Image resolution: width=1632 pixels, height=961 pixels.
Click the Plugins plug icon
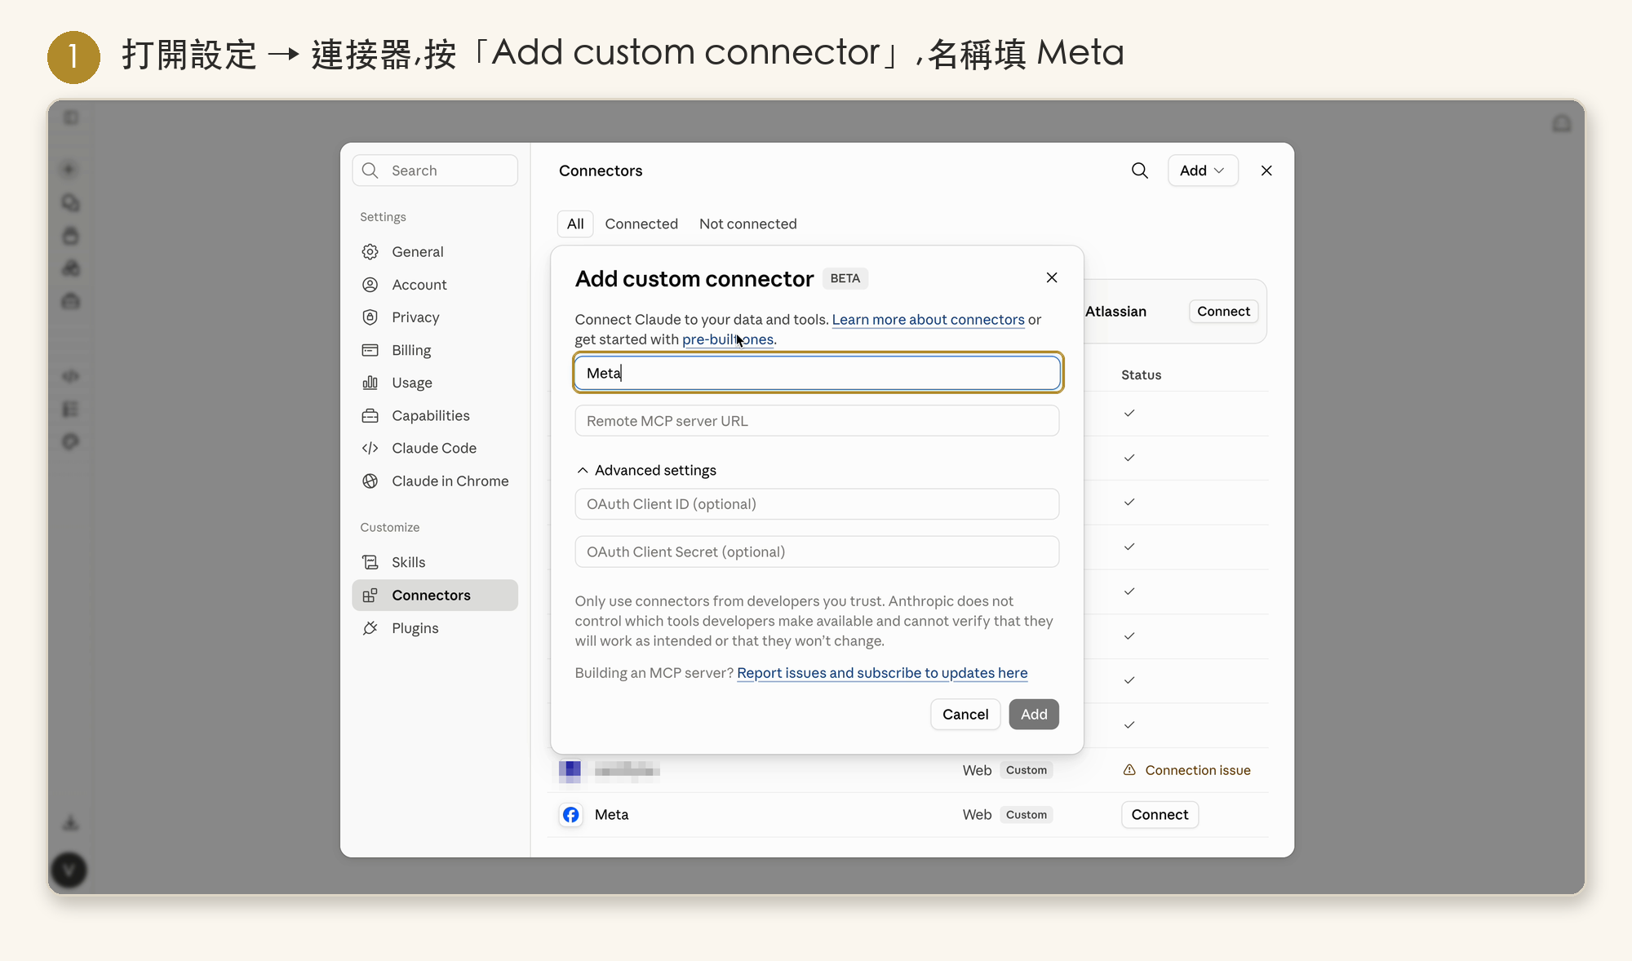point(370,628)
